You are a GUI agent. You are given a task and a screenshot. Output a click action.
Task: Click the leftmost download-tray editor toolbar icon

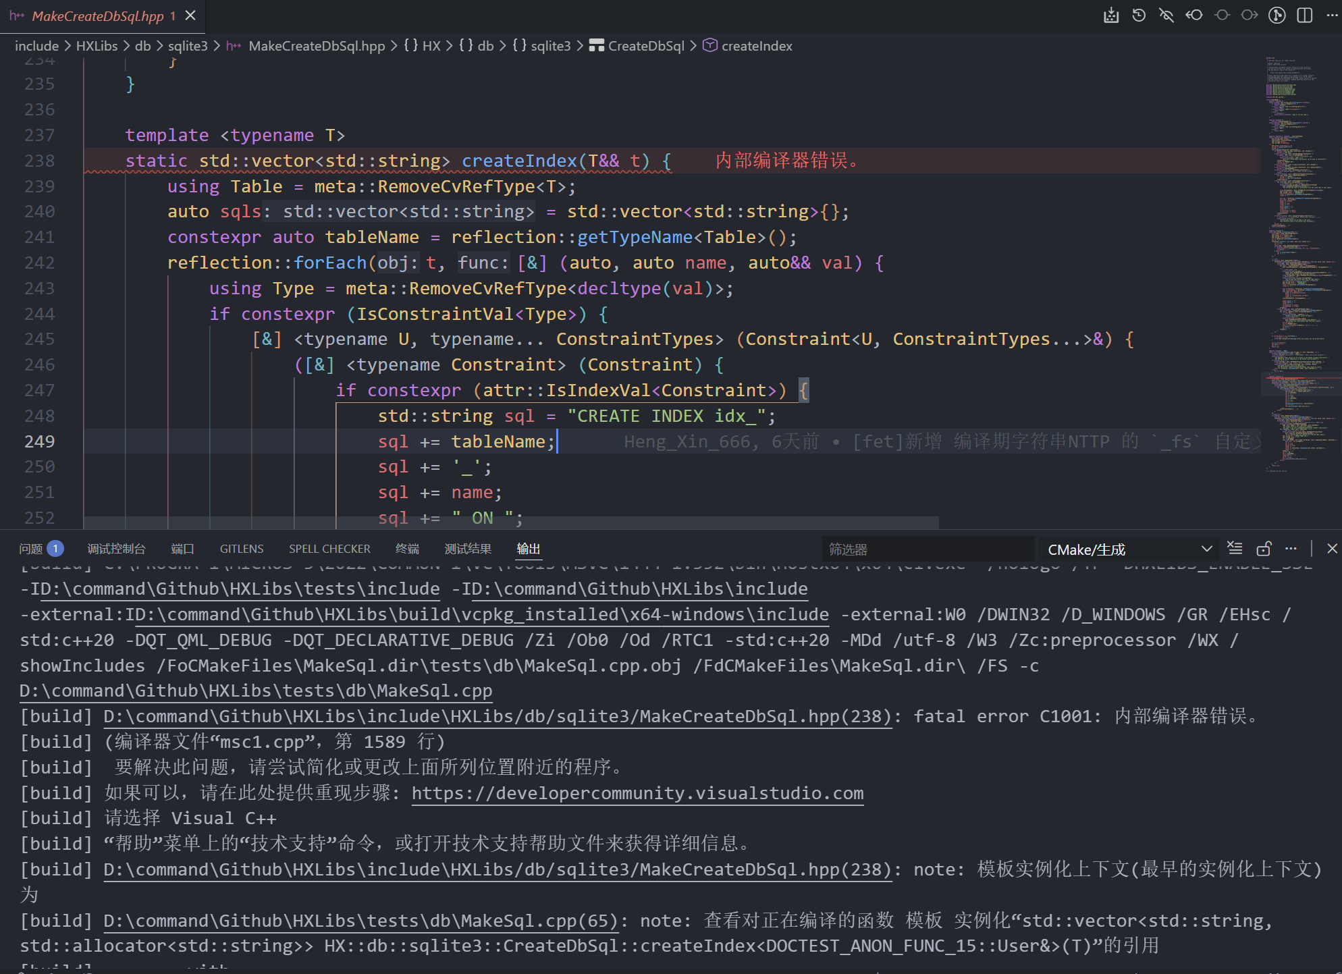[x=1111, y=16]
